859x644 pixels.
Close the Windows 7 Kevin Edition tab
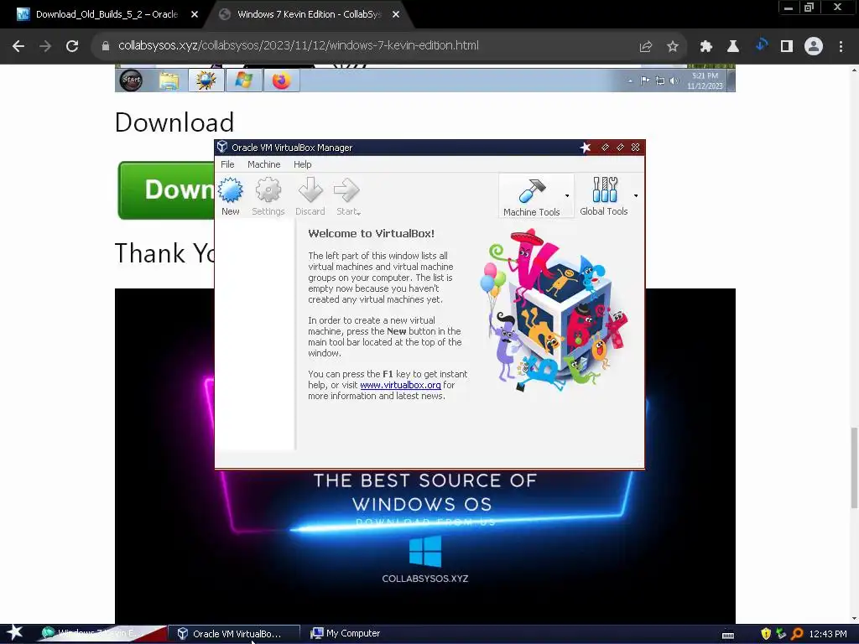pos(396,15)
